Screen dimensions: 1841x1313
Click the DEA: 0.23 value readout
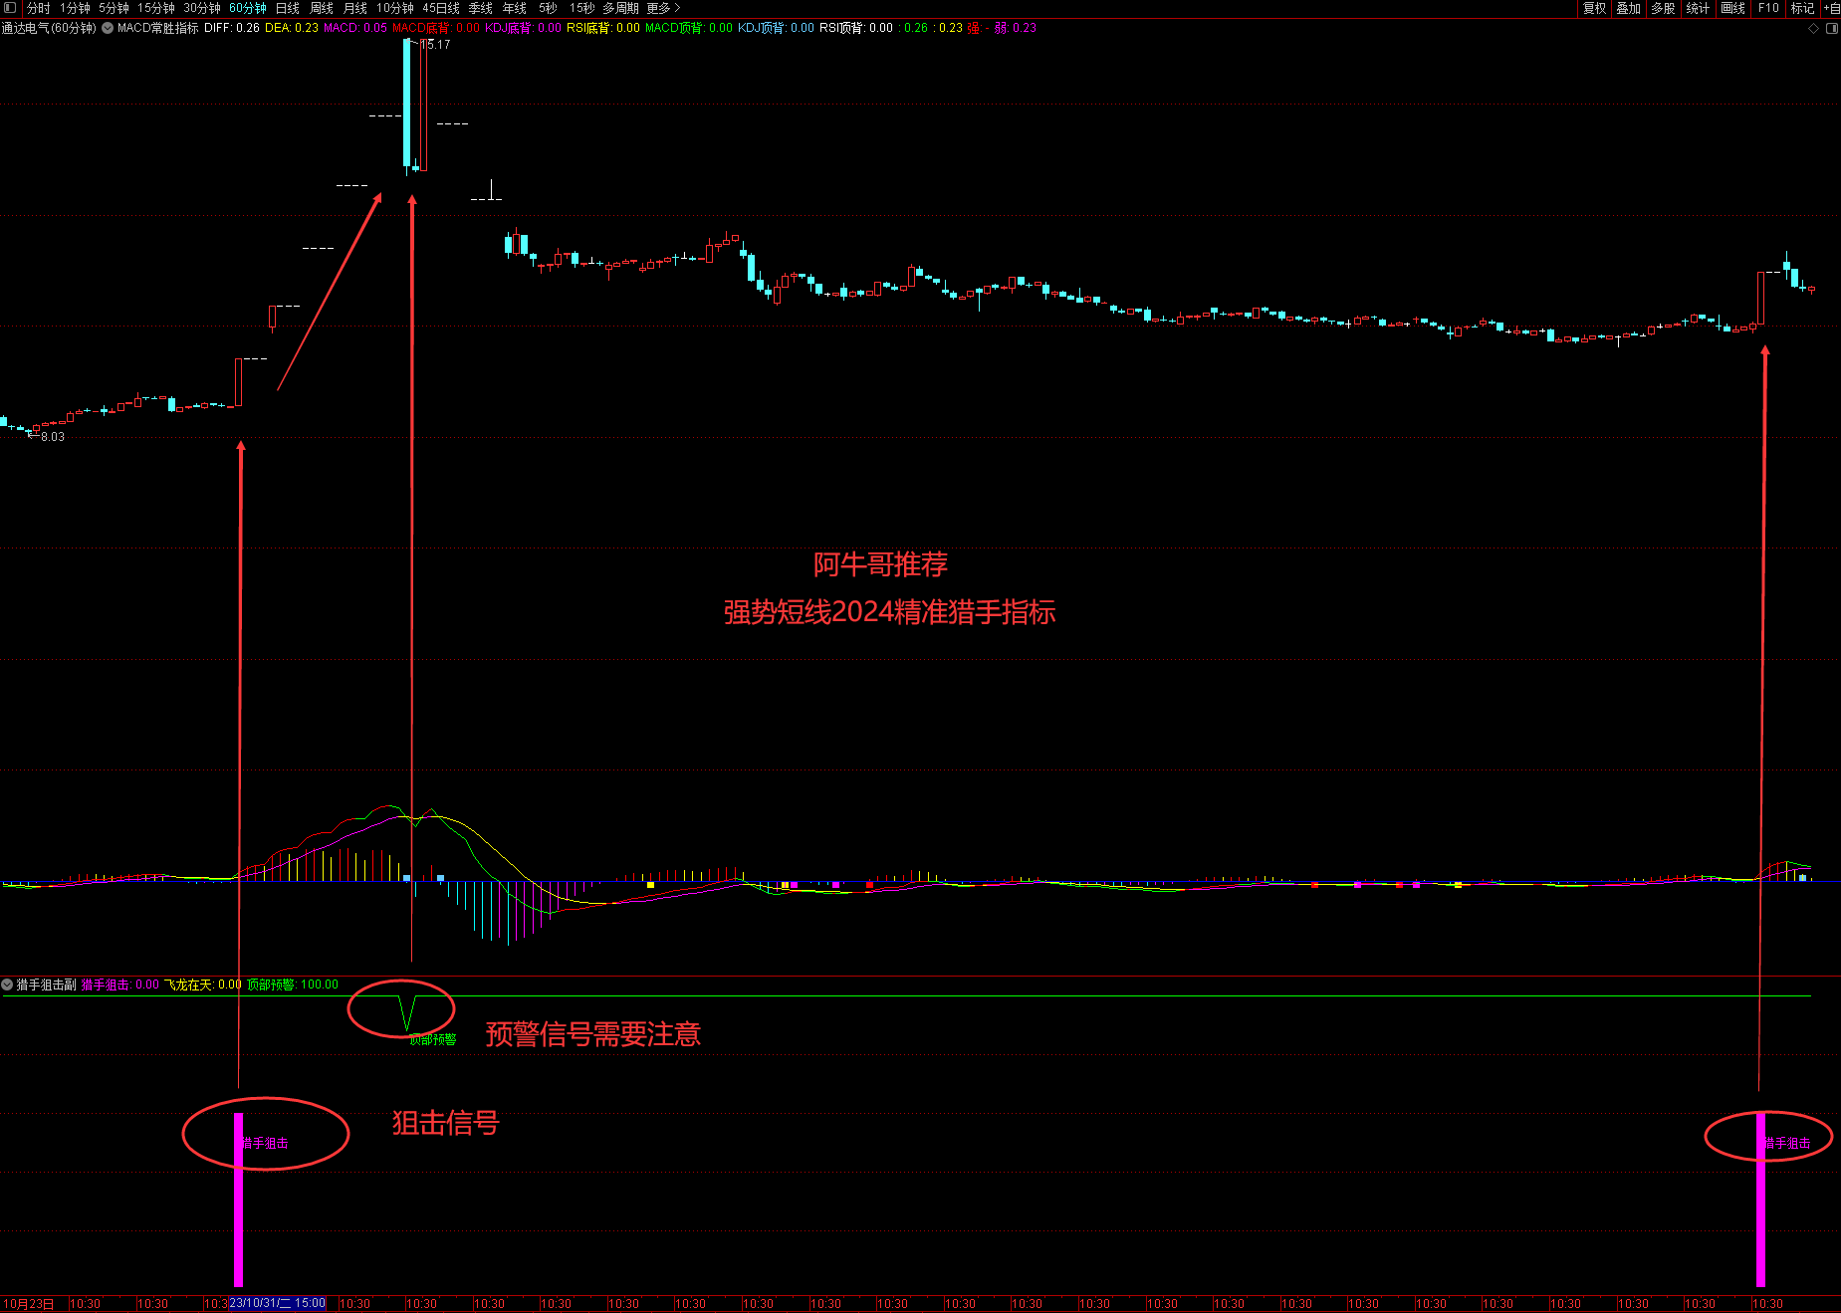pyautogui.click(x=292, y=28)
